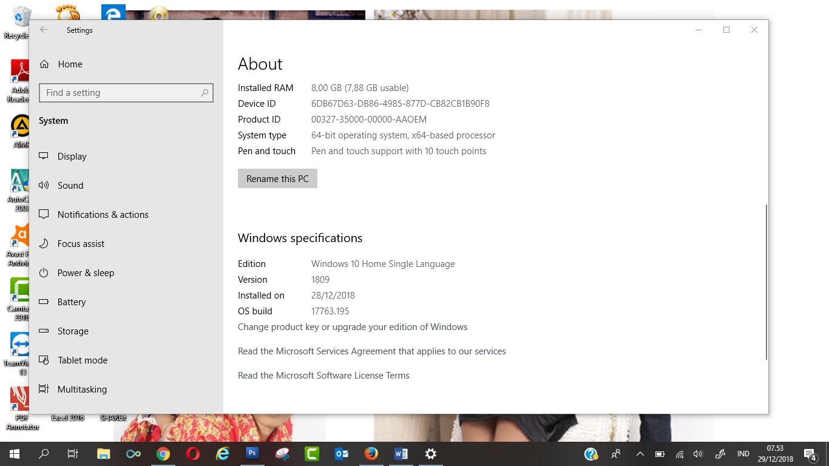Image resolution: width=829 pixels, height=466 pixels.
Task: Open Photoshop from the taskbar
Action: (252, 453)
